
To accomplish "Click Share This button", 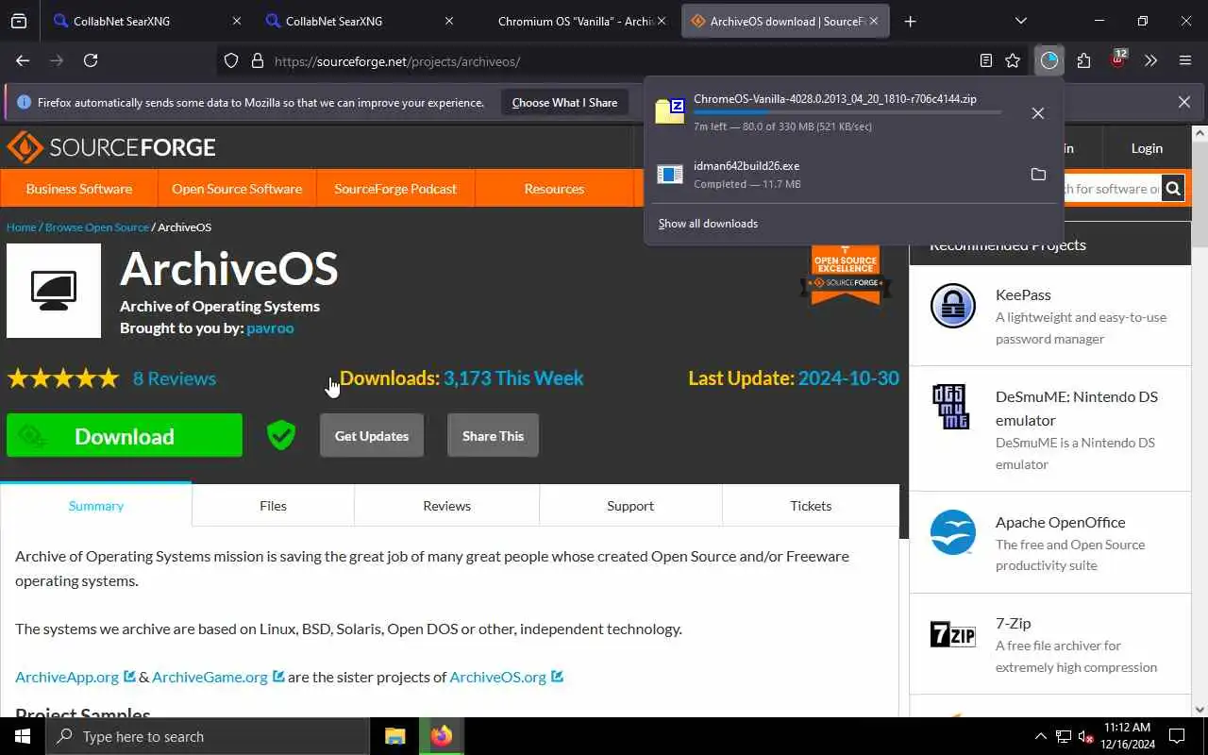I will tap(493, 435).
